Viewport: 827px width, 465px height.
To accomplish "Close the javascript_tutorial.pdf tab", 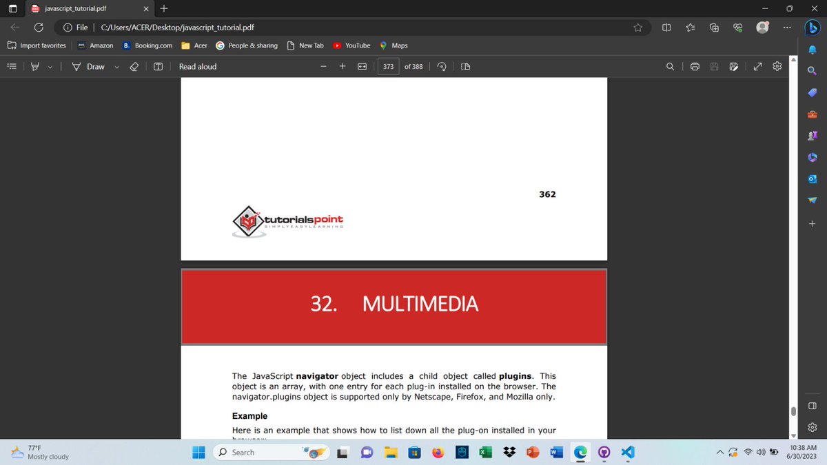I will click(x=146, y=9).
